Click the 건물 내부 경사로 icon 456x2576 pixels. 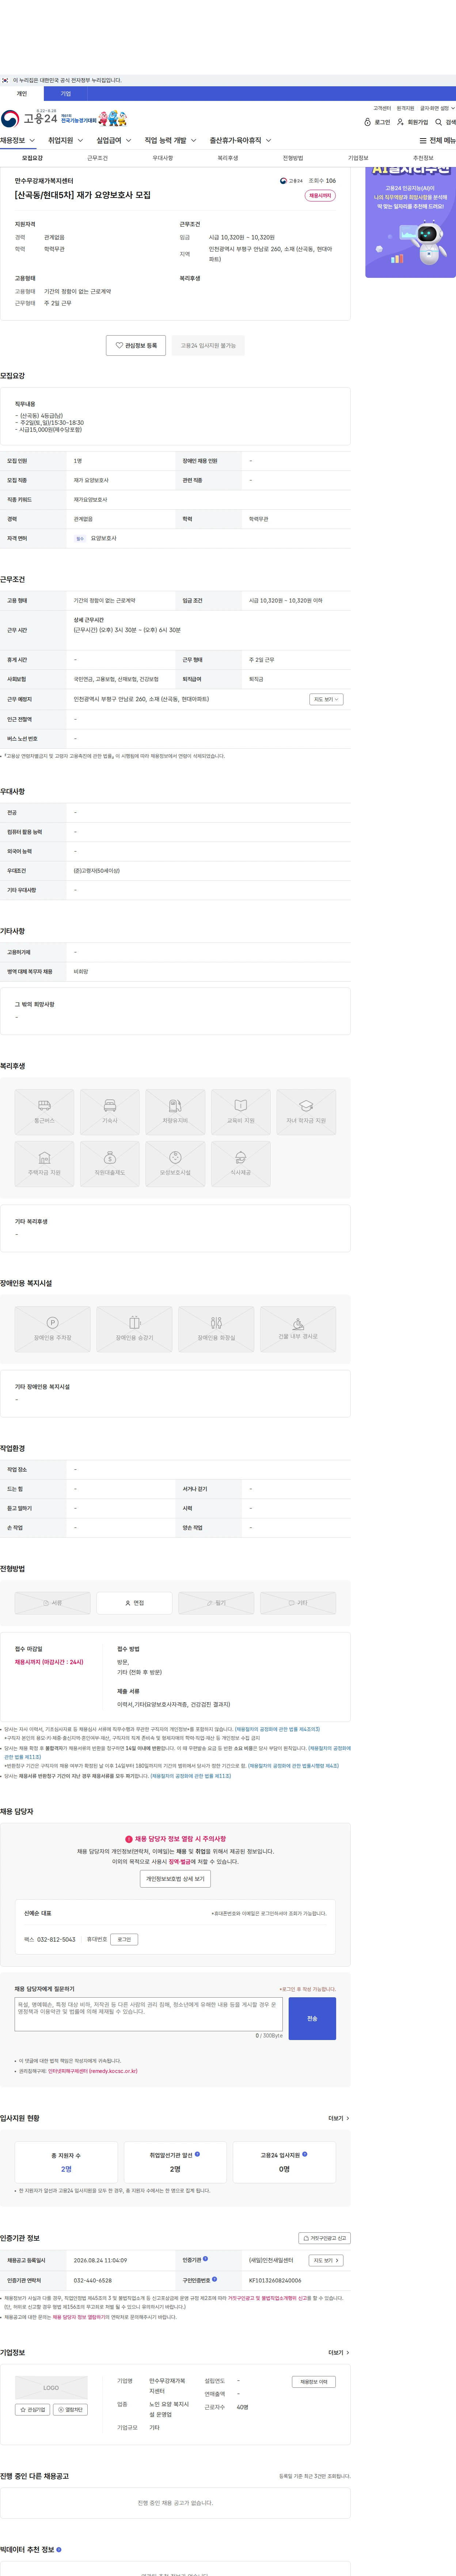coord(298,1329)
